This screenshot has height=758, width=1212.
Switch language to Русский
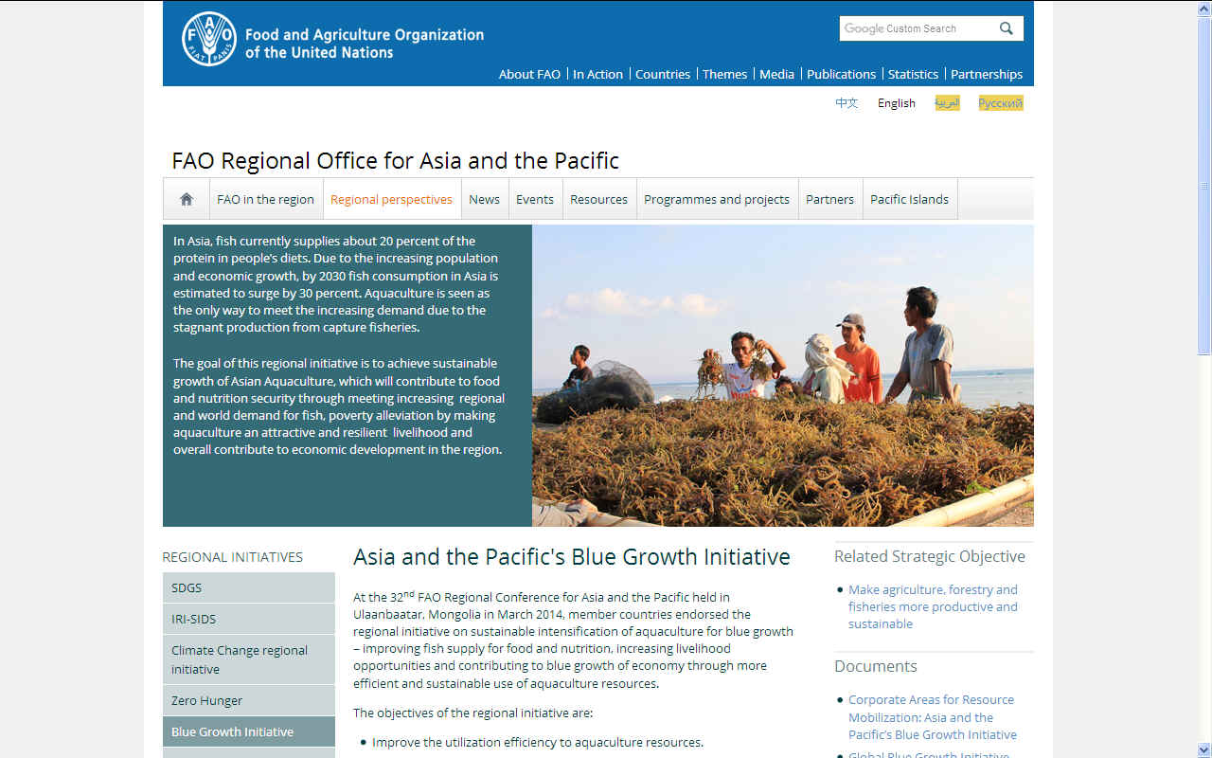tap(1001, 103)
